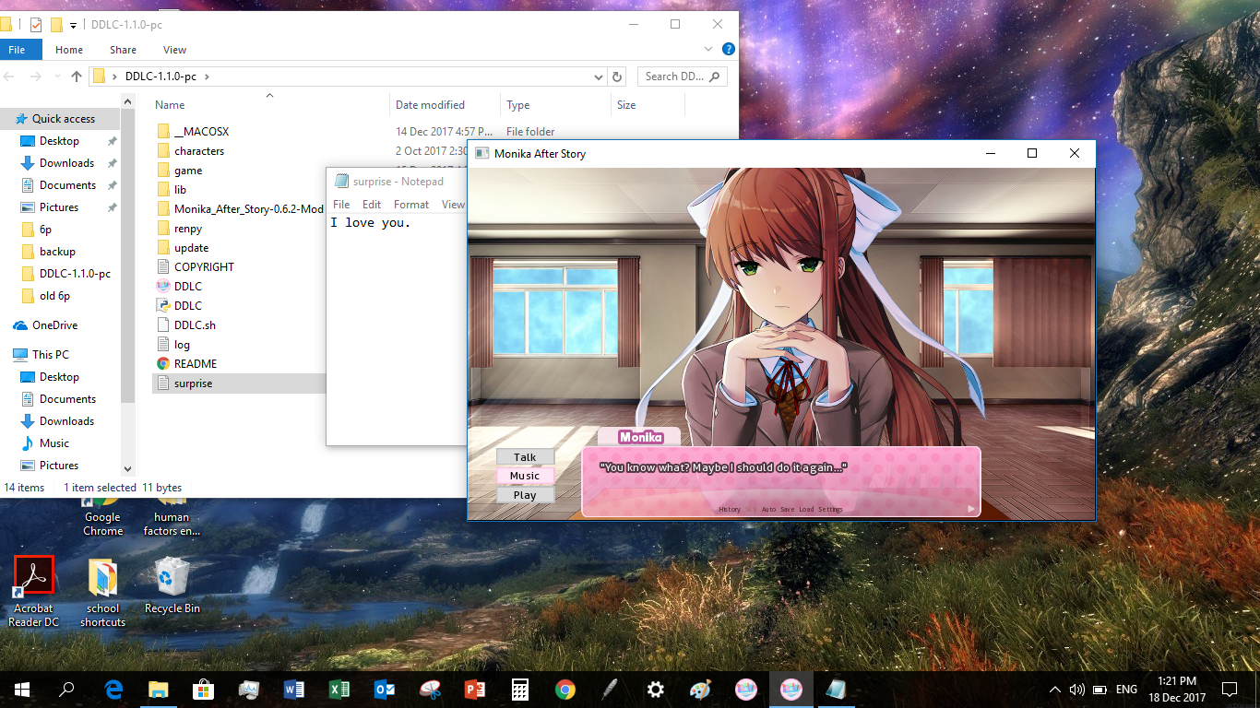Open the address bar history dropdown

(598, 77)
